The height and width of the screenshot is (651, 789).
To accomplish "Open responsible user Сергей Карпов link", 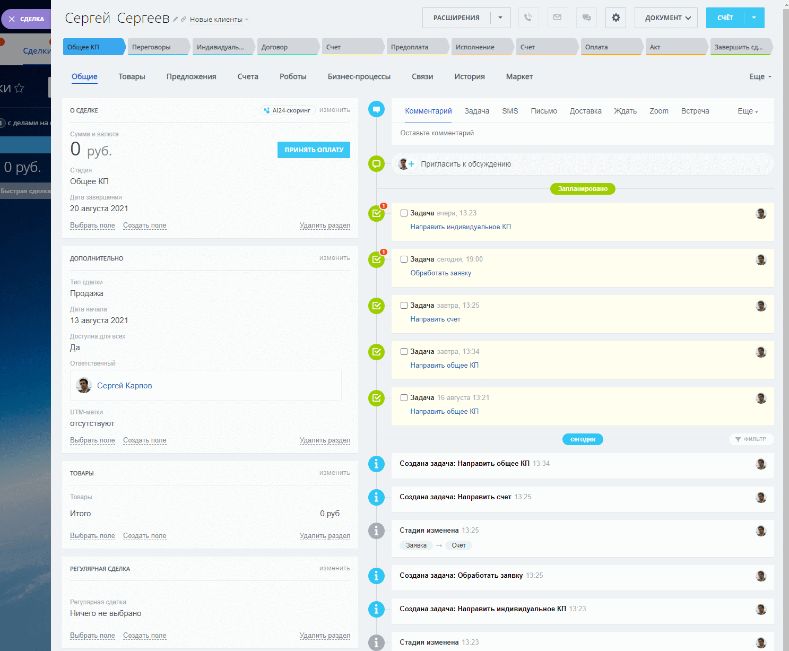I will (124, 386).
